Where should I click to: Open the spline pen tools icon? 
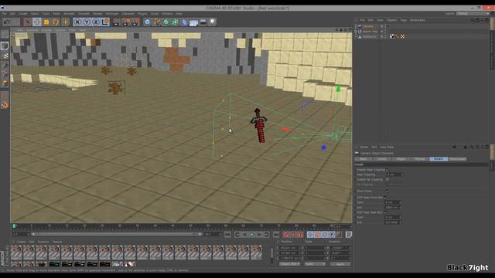coord(157,22)
